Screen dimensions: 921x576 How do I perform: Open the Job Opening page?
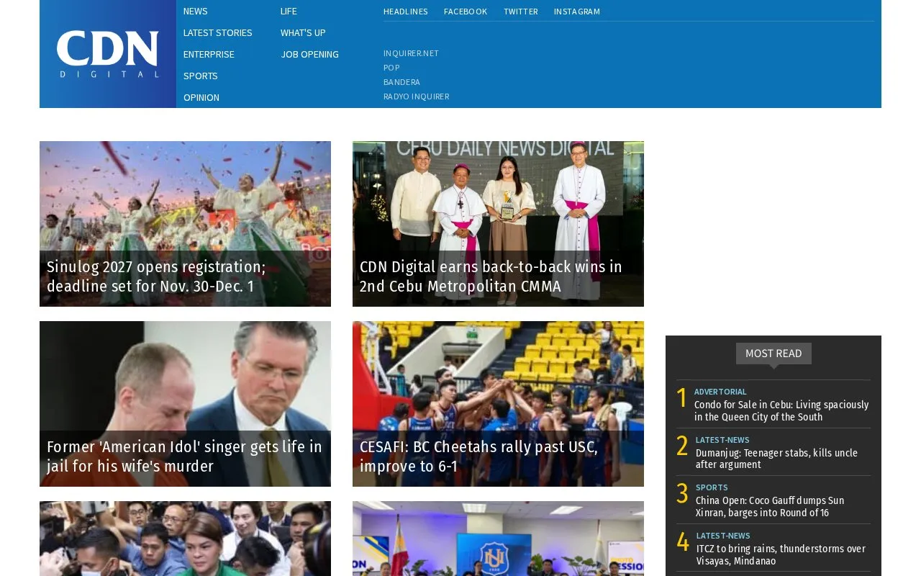tap(309, 55)
